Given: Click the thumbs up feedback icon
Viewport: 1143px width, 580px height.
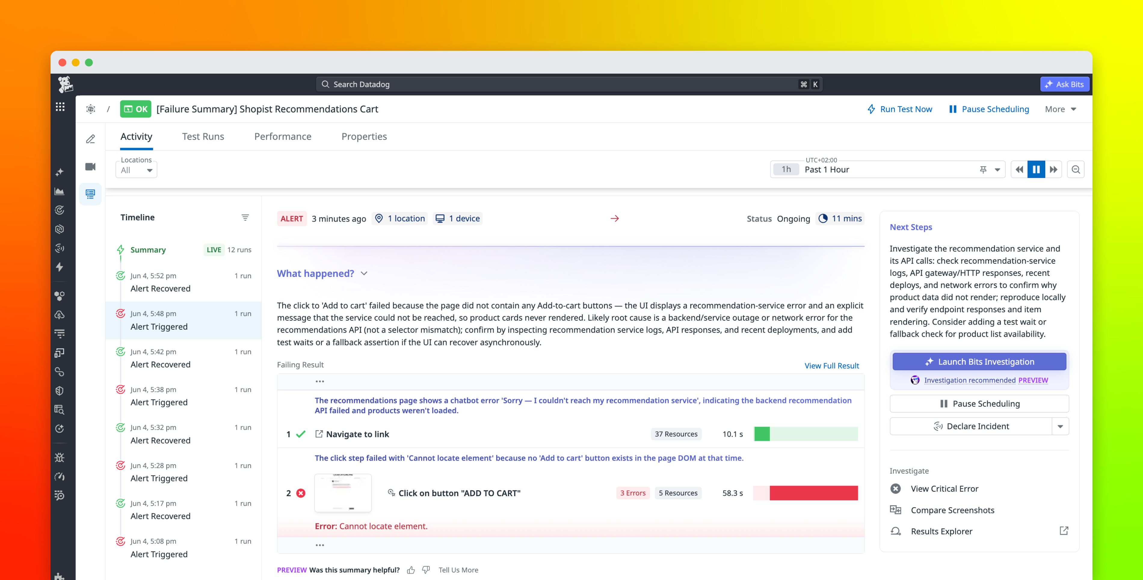Looking at the screenshot, I should pyautogui.click(x=411, y=570).
